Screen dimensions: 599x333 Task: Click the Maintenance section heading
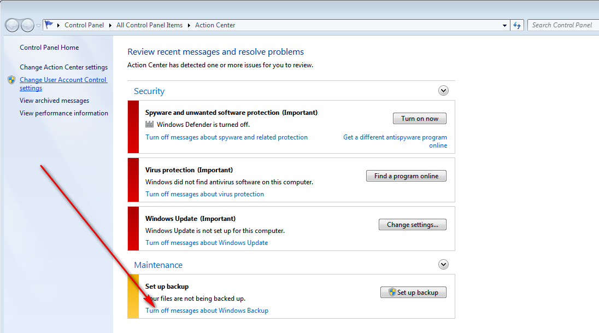pyautogui.click(x=158, y=265)
